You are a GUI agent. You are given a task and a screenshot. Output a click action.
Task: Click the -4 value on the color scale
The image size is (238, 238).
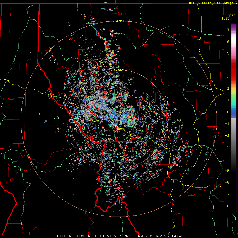tap(227, 159)
